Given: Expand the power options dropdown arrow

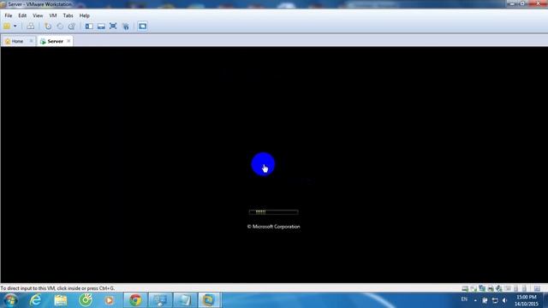Looking at the screenshot, I should [15, 27].
